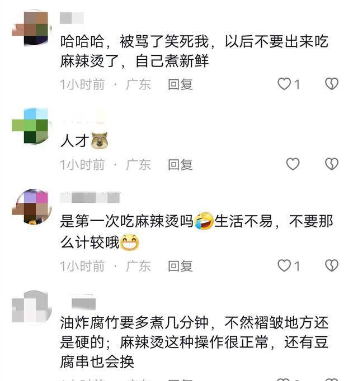The image size is (358, 381).
Task: Dislike the 人才 comment
Action: click(332, 164)
